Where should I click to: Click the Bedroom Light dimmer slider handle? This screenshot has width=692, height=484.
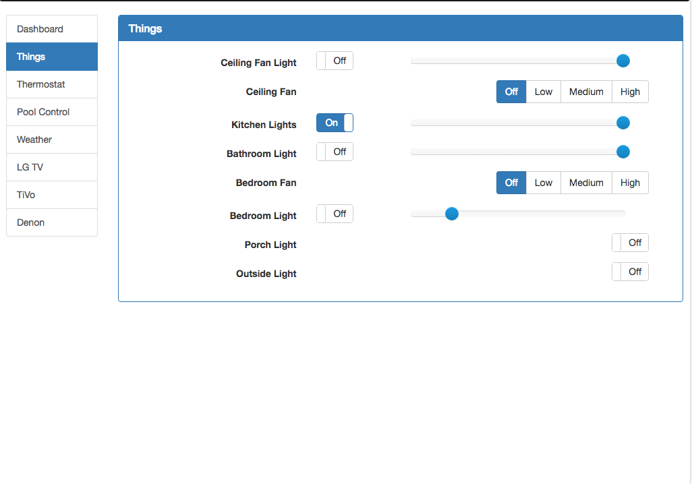[452, 214]
